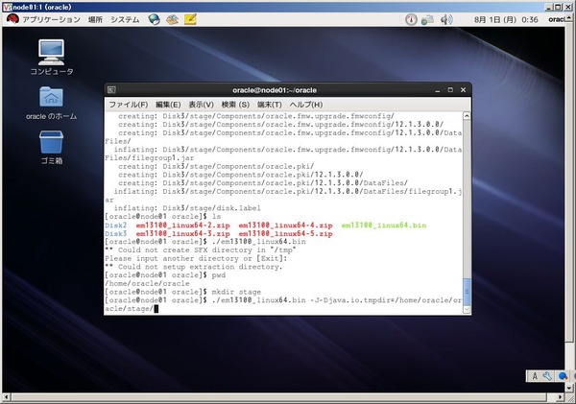Click em13100_linux64-3.zip filename
The width and height of the screenshot is (576, 404).
click(x=183, y=233)
